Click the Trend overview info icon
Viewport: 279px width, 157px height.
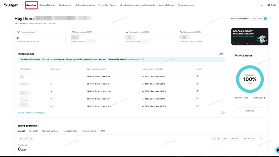click(x=39, y=126)
